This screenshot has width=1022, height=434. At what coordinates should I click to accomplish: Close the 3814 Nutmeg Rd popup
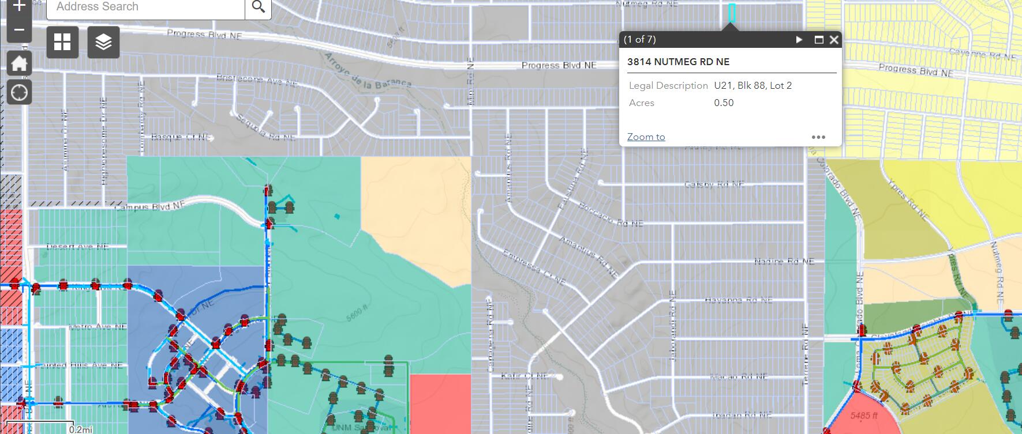(x=834, y=40)
